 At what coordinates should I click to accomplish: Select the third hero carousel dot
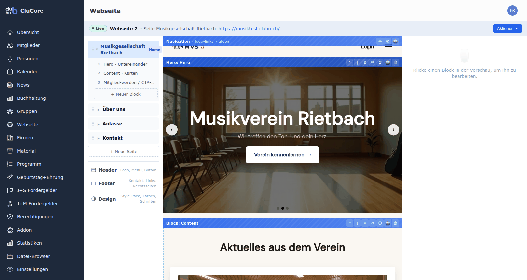coord(287,208)
